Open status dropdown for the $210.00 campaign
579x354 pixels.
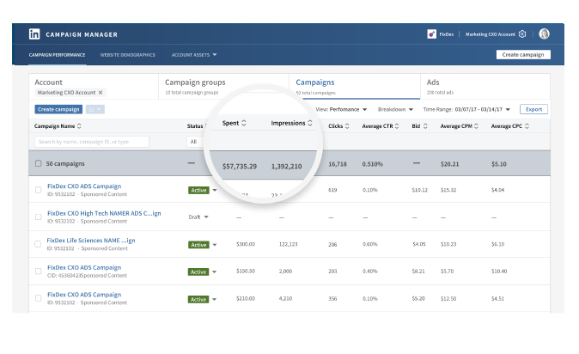[214, 299]
